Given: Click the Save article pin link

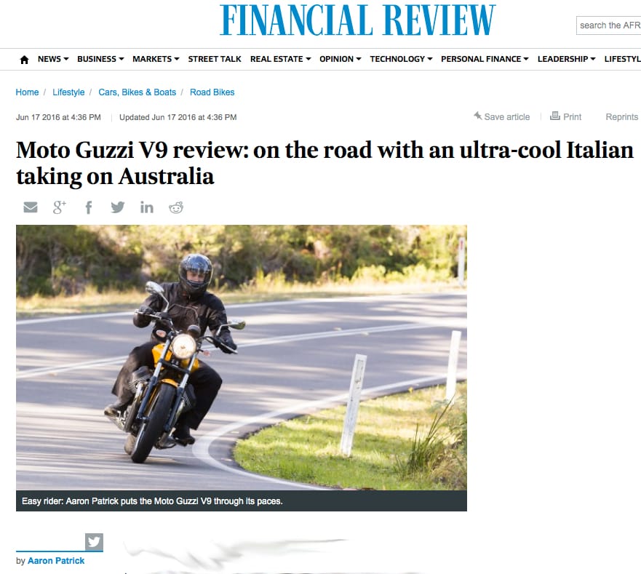Looking at the screenshot, I should click(x=501, y=116).
